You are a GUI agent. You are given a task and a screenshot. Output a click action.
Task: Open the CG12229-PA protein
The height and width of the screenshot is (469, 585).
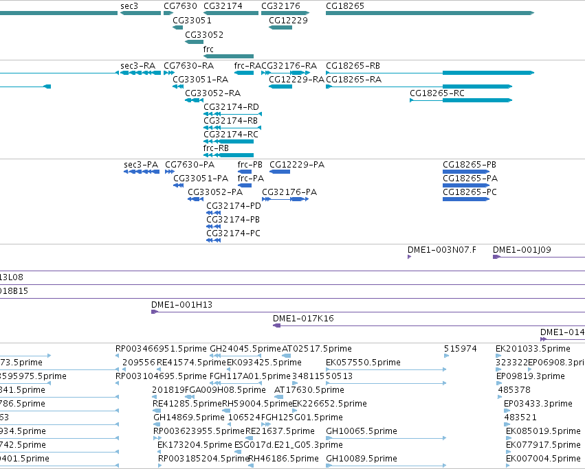(x=280, y=172)
